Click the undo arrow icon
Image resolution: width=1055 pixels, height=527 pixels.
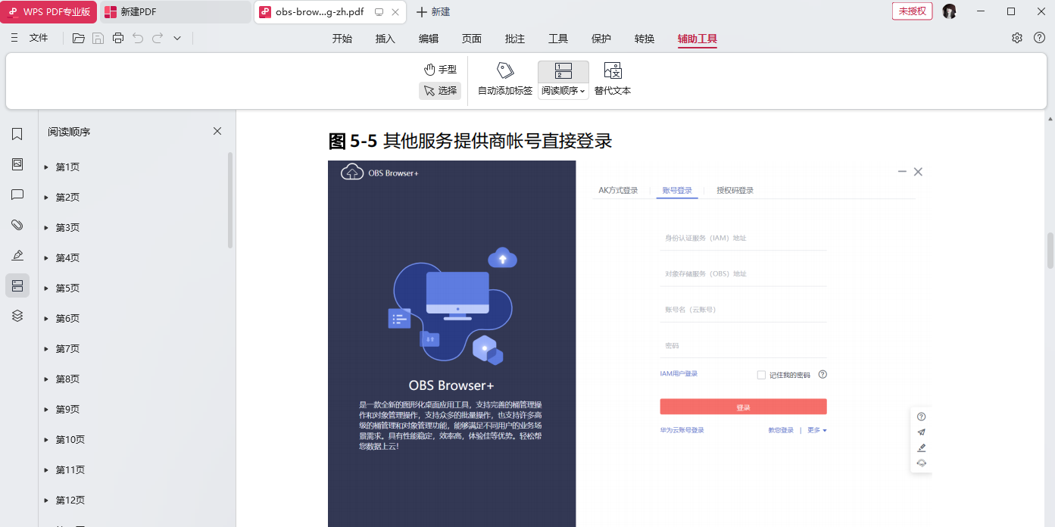coord(138,39)
